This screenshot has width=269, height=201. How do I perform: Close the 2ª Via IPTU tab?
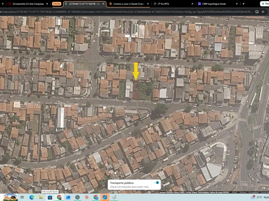point(193,4)
